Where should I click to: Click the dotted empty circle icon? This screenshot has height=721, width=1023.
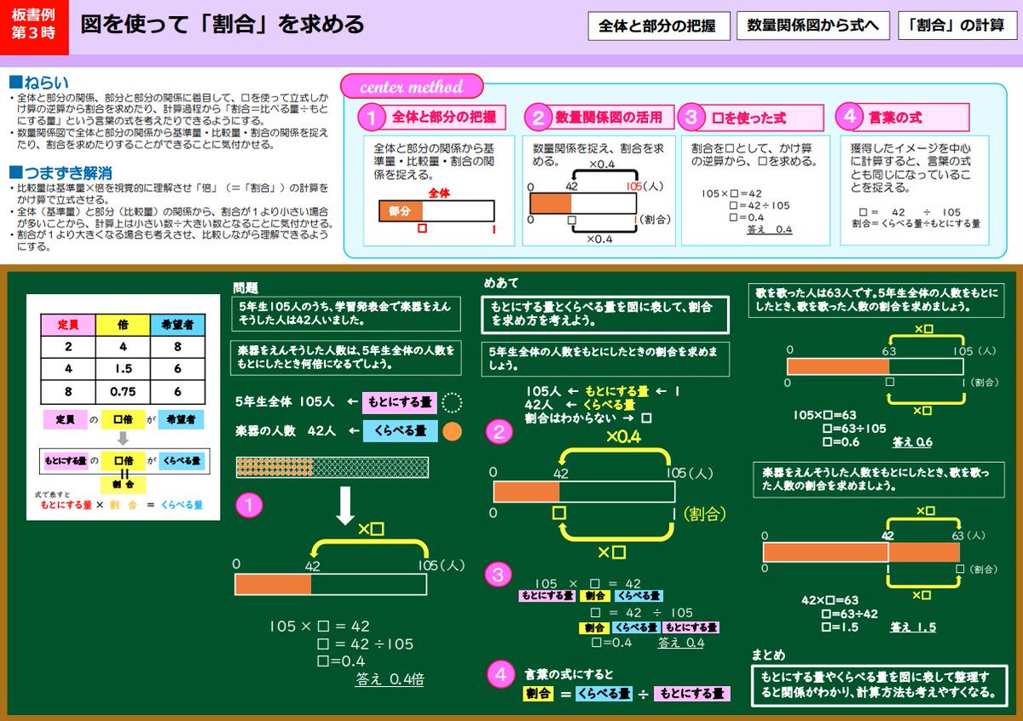point(454,401)
